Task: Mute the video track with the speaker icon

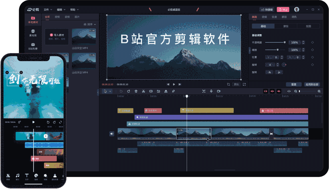Action: point(112,134)
